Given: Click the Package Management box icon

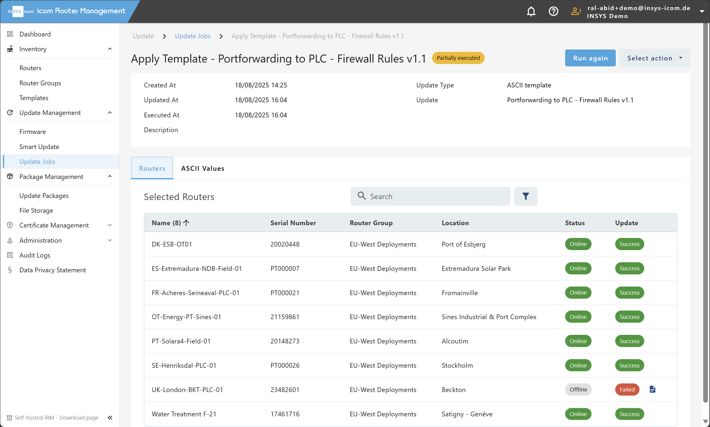Looking at the screenshot, I should coord(10,176).
